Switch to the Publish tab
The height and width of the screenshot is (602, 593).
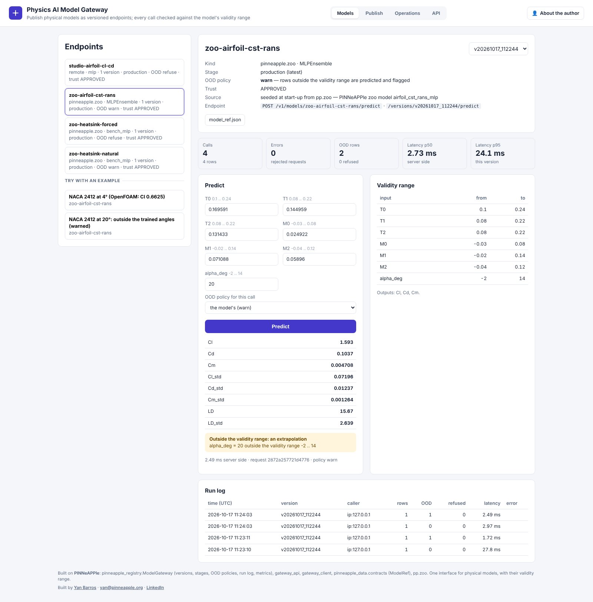point(374,13)
